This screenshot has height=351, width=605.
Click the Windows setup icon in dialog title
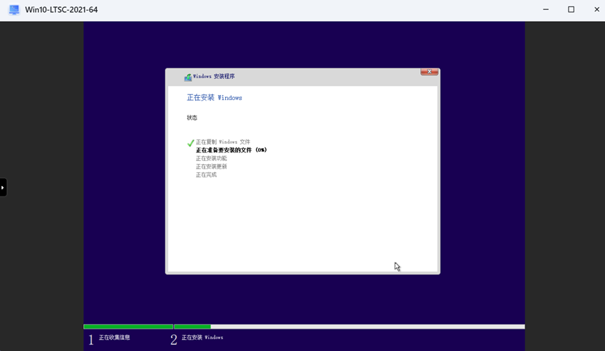[188, 77]
